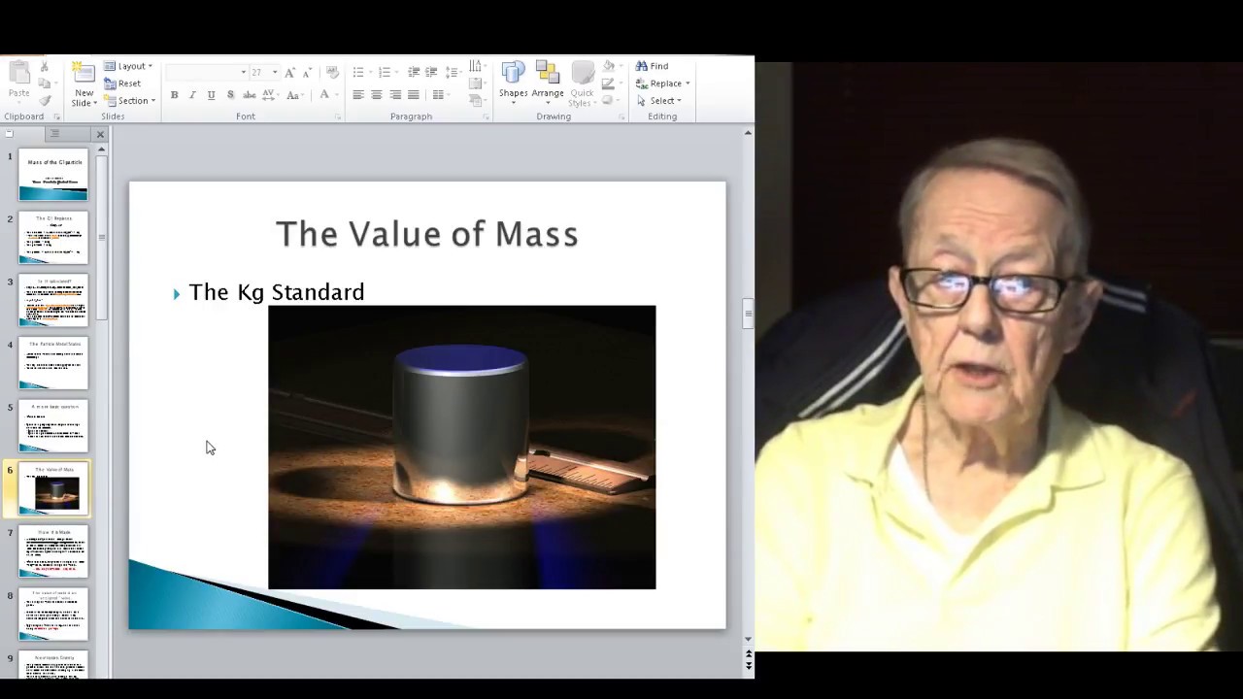
Task: Convert to SmartArt icon
Action: coord(477,100)
